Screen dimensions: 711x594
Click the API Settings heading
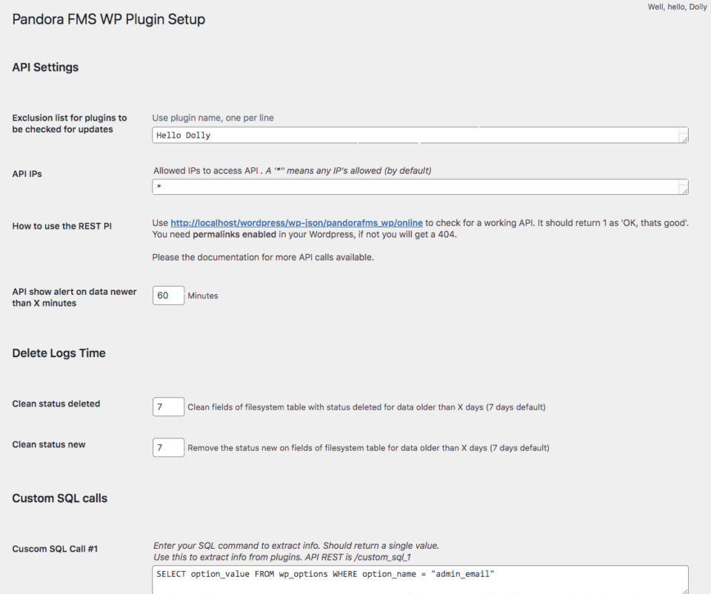(x=45, y=67)
